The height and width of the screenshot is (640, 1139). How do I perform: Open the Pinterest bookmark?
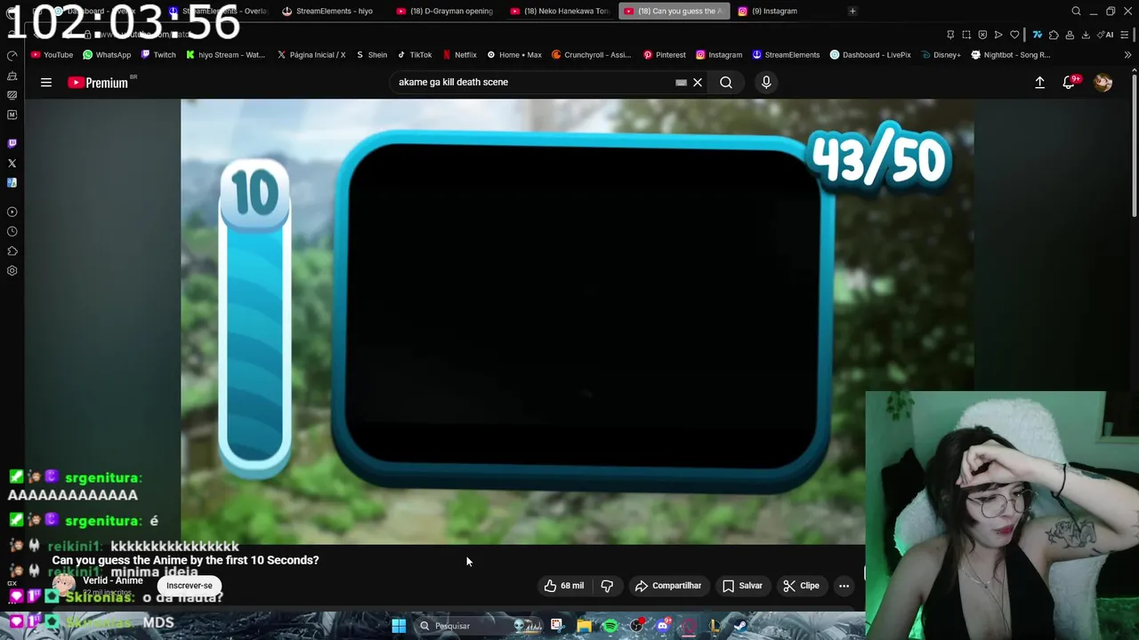[664, 55]
